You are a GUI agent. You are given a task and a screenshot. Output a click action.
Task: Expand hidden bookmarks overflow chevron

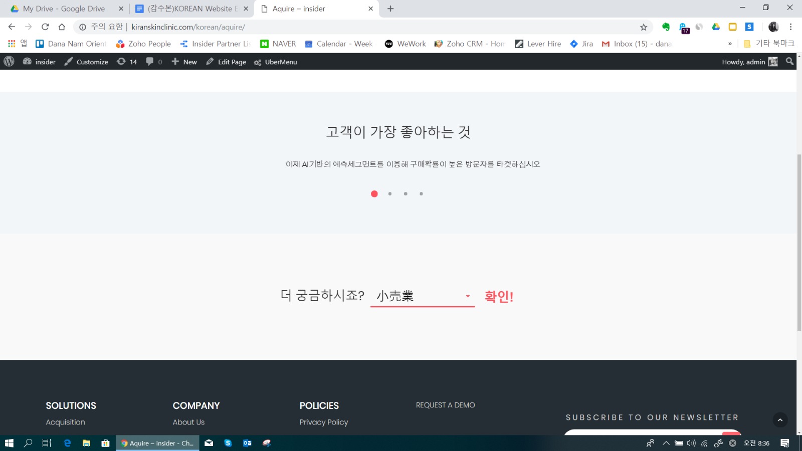[730, 44]
